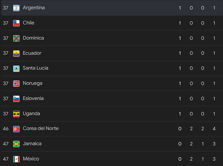Select the Uganda country name
223x166 pixels.
point(32,114)
